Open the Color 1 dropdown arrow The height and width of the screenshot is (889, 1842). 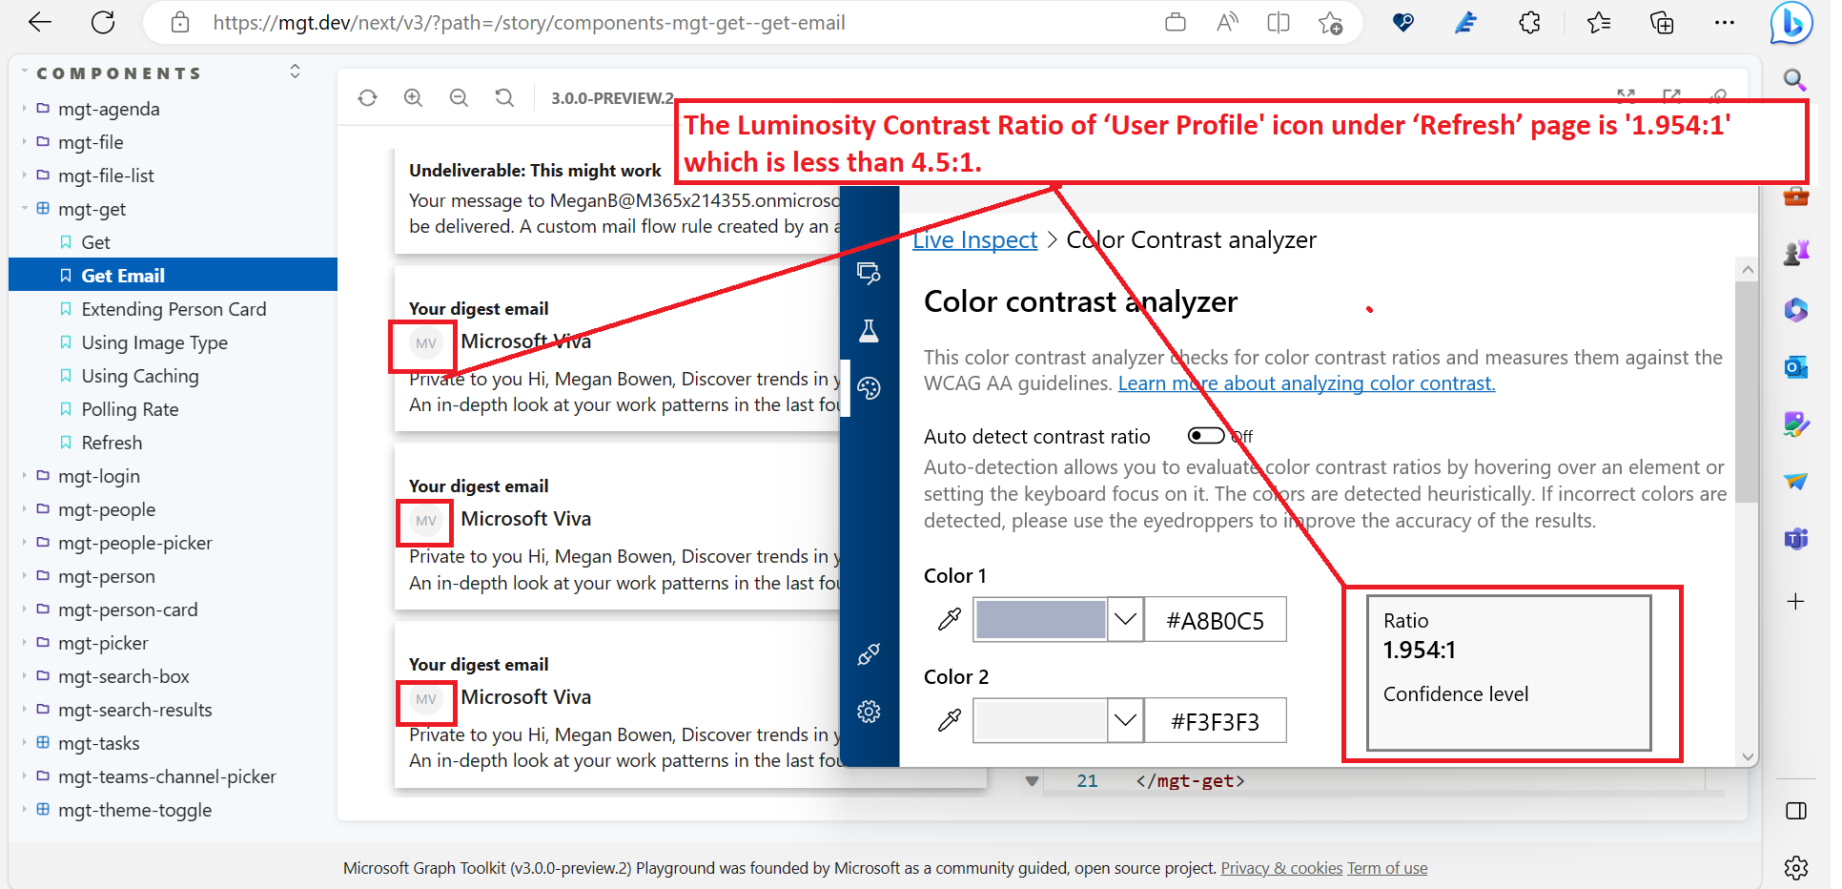click(1126, 619)
